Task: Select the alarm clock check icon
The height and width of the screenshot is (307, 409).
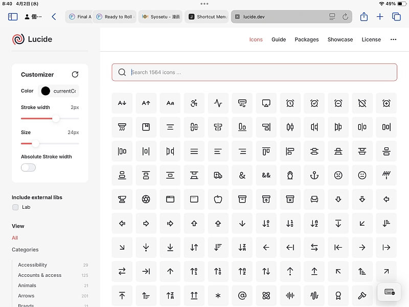Action: pyautogui.click(x=314, y=103)
